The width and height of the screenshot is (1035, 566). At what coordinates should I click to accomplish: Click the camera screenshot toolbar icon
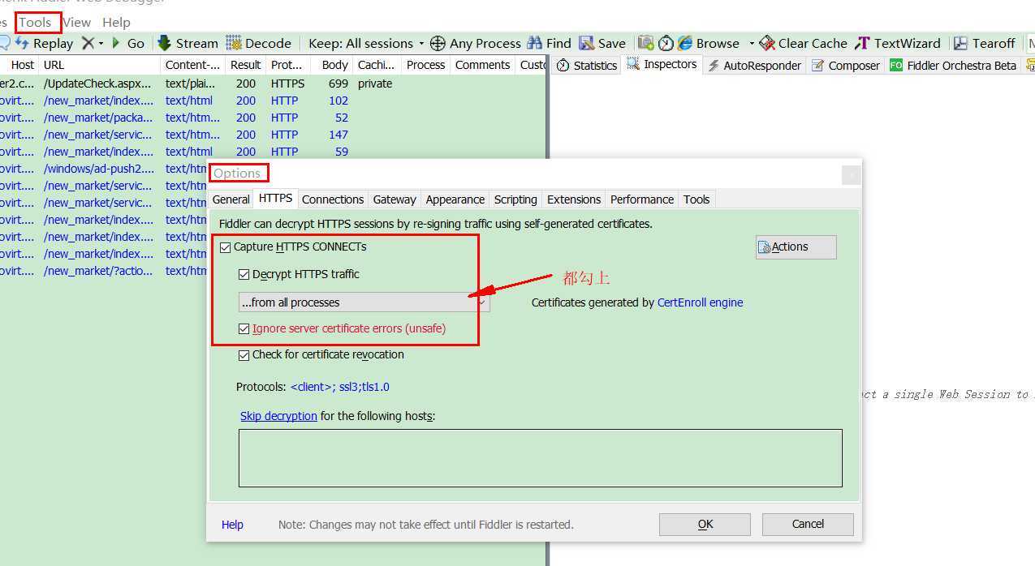(x=646, y=43)
